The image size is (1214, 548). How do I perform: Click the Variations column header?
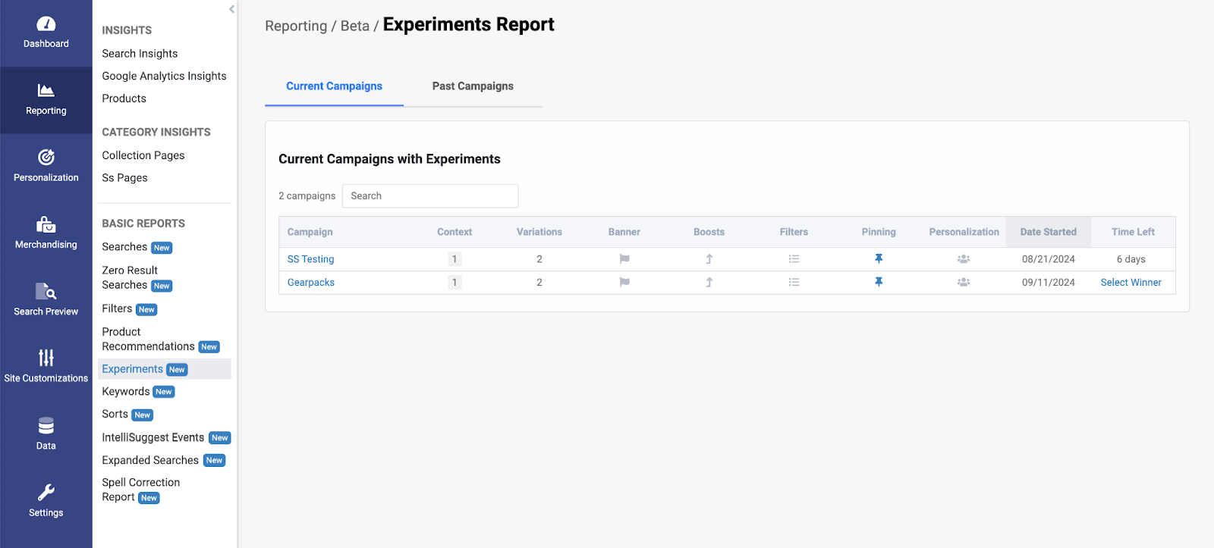(539, 232)
